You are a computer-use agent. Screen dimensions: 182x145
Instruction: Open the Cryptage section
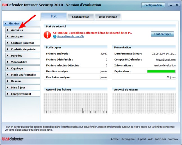[23, 68]
